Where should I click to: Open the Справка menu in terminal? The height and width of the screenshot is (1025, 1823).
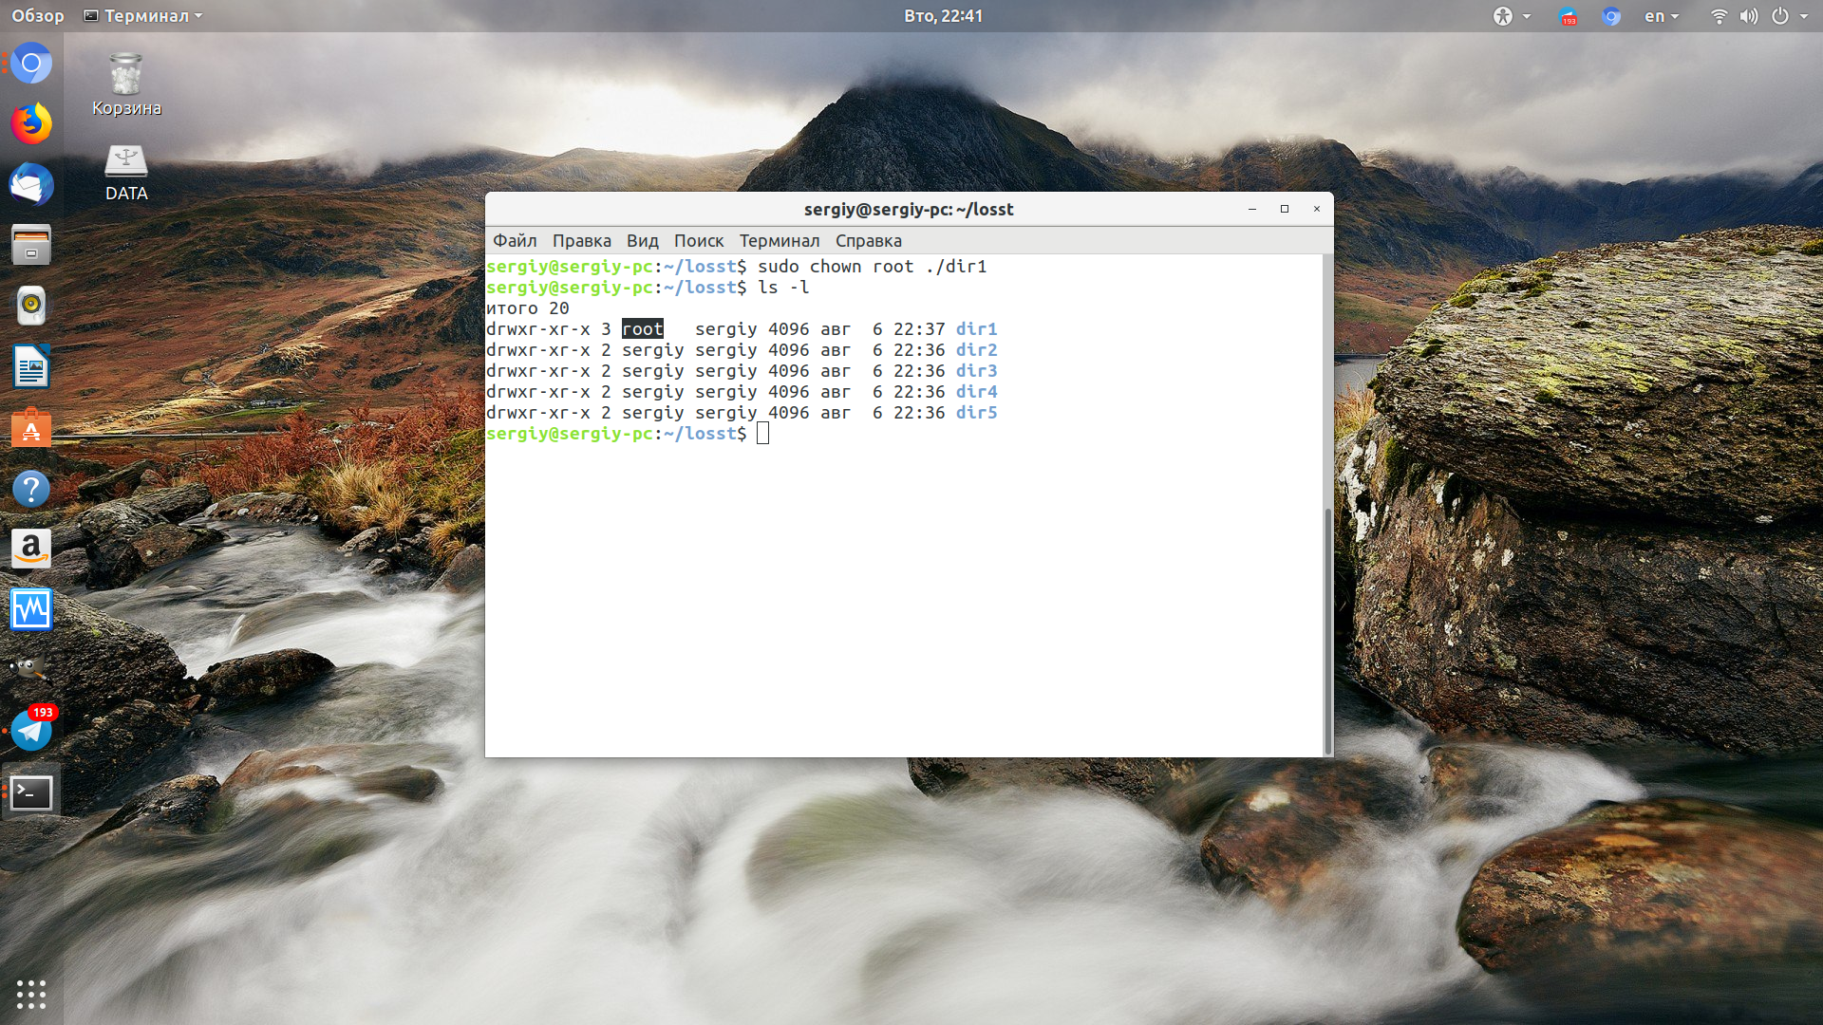(868, 241)
